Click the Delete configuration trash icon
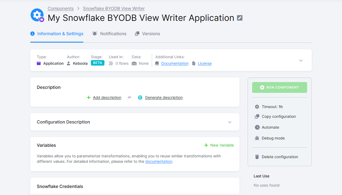Screen dimensions: 342x195 coord(257,157)
